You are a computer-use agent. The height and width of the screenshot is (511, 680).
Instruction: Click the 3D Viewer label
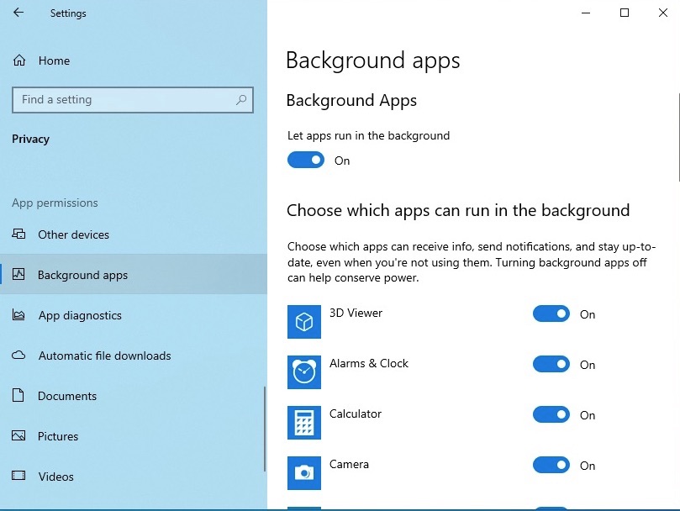(356, 313)
